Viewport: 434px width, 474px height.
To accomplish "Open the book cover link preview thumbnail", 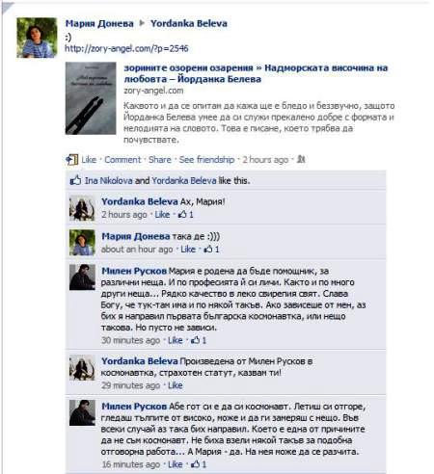I will (x=91, y=98).
